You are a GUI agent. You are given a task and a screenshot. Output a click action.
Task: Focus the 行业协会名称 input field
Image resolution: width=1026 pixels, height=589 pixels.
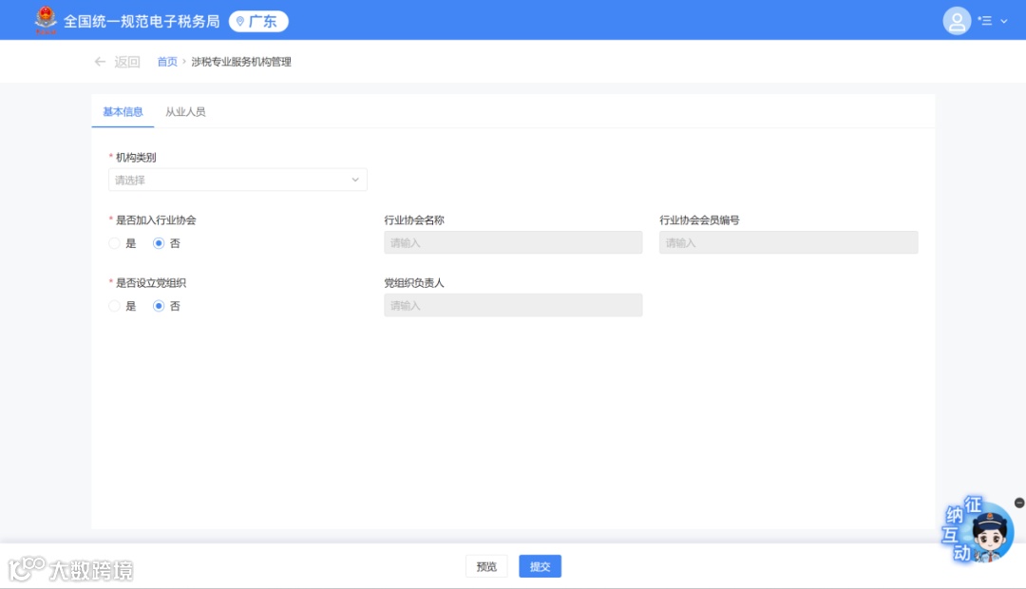tap(513, 242)
